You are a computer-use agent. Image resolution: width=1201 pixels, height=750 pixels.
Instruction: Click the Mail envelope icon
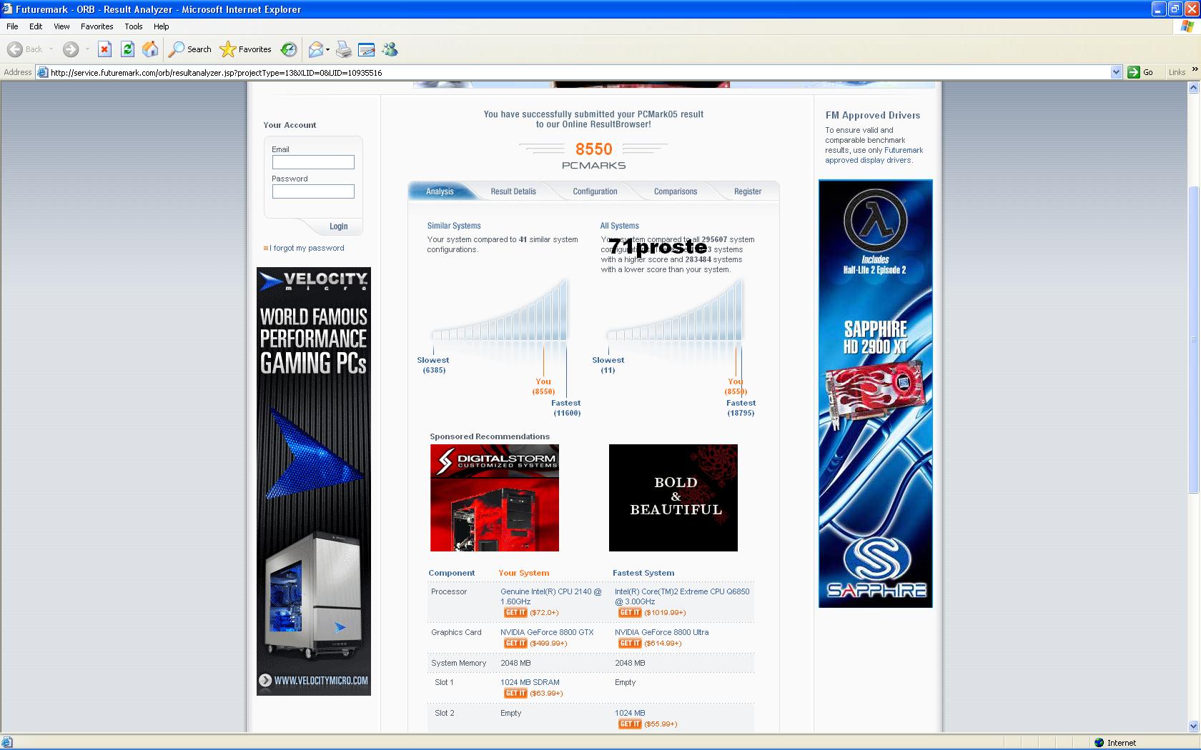315,49
